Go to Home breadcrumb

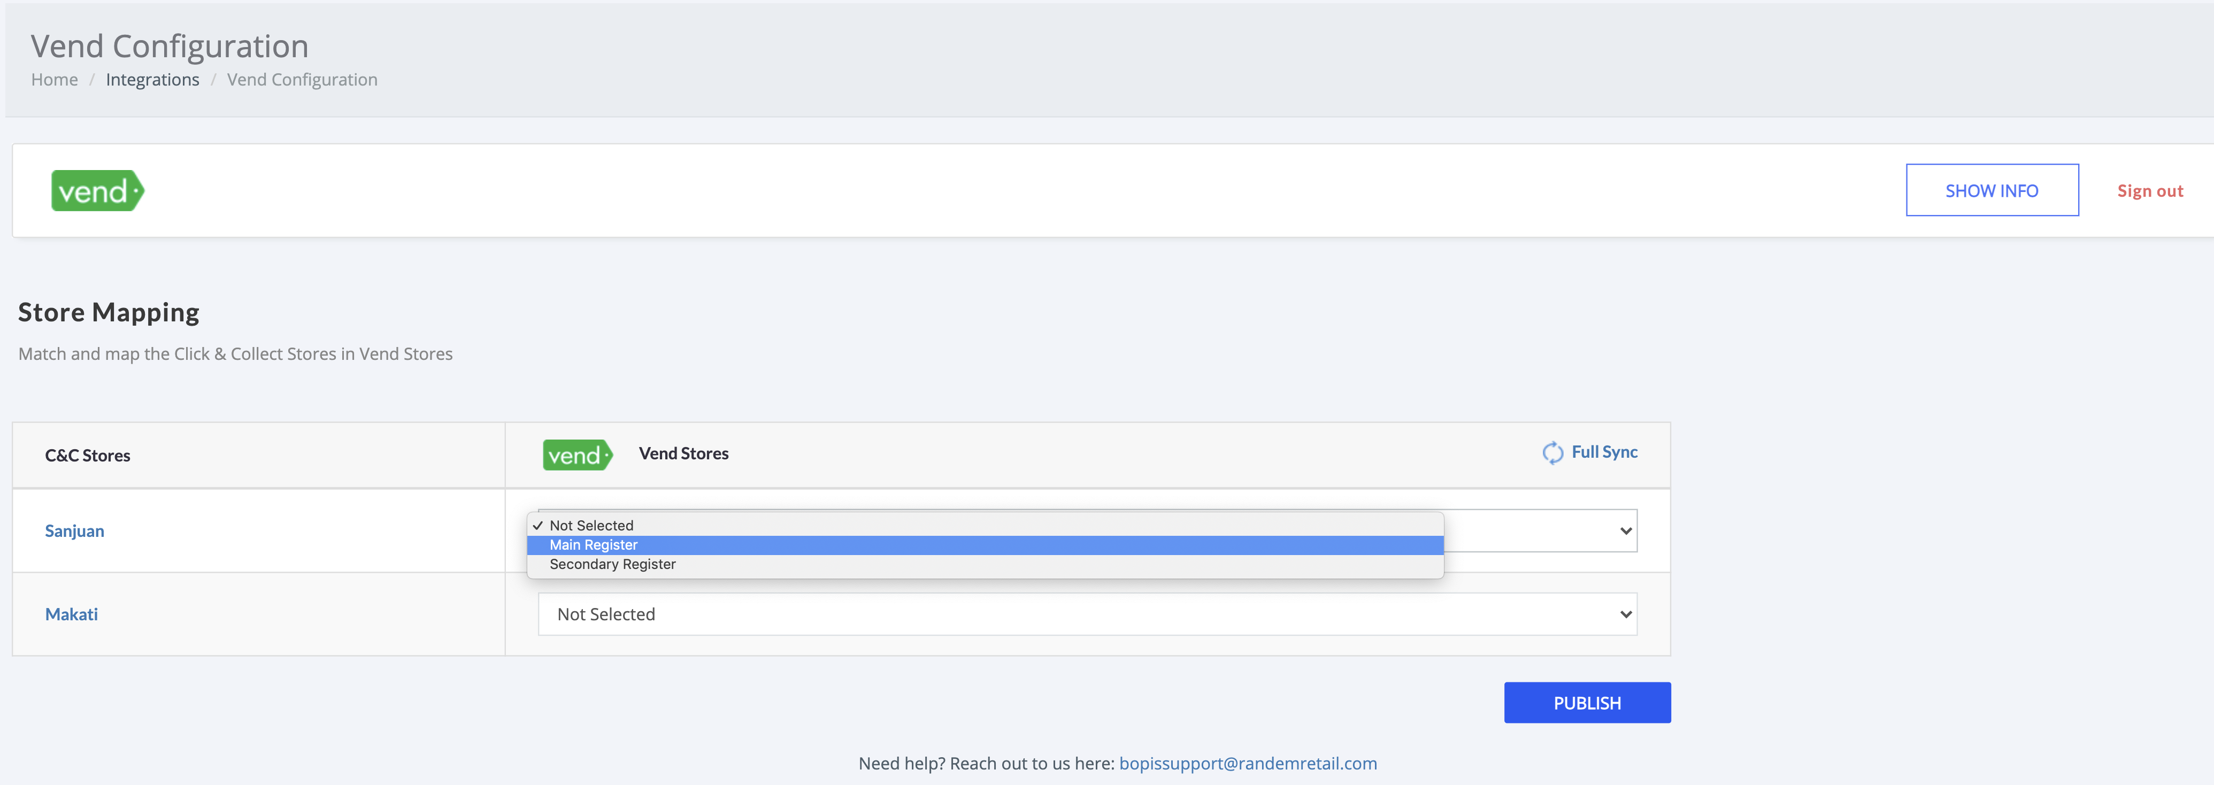point(54,79)
